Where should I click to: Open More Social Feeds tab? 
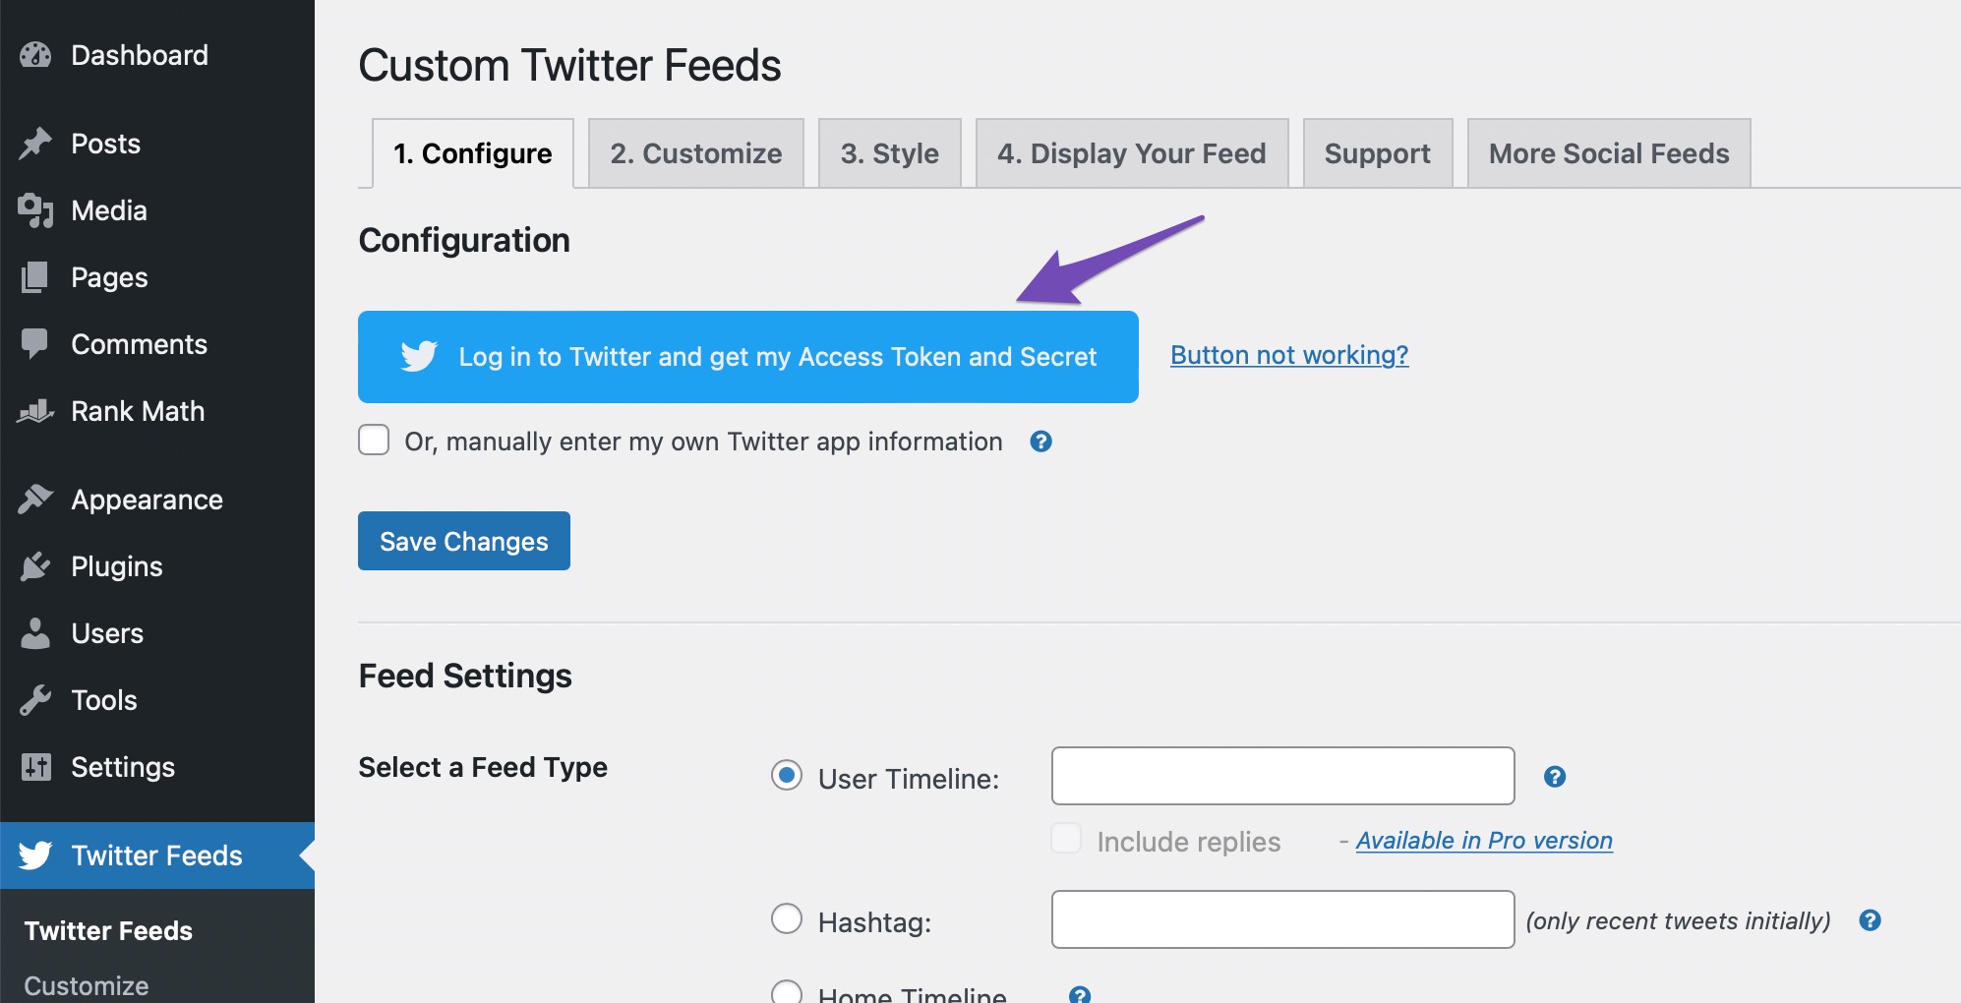click(1609, 153)
